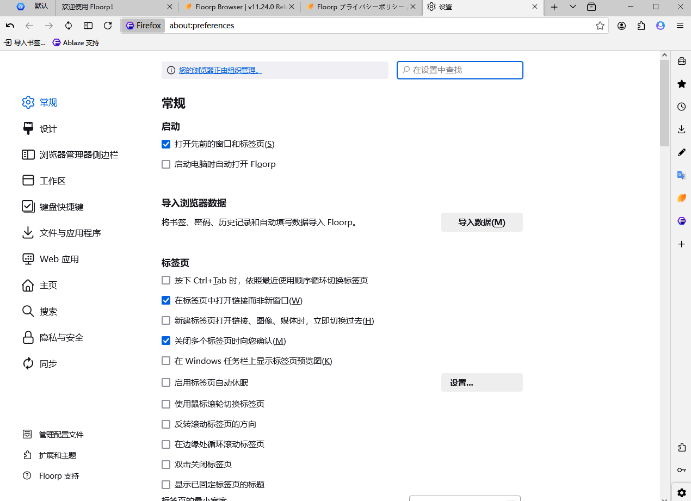
Task: Open the extensions puzzle icon in sidebar
Action: pyautogui.click(x=681, y=447)
